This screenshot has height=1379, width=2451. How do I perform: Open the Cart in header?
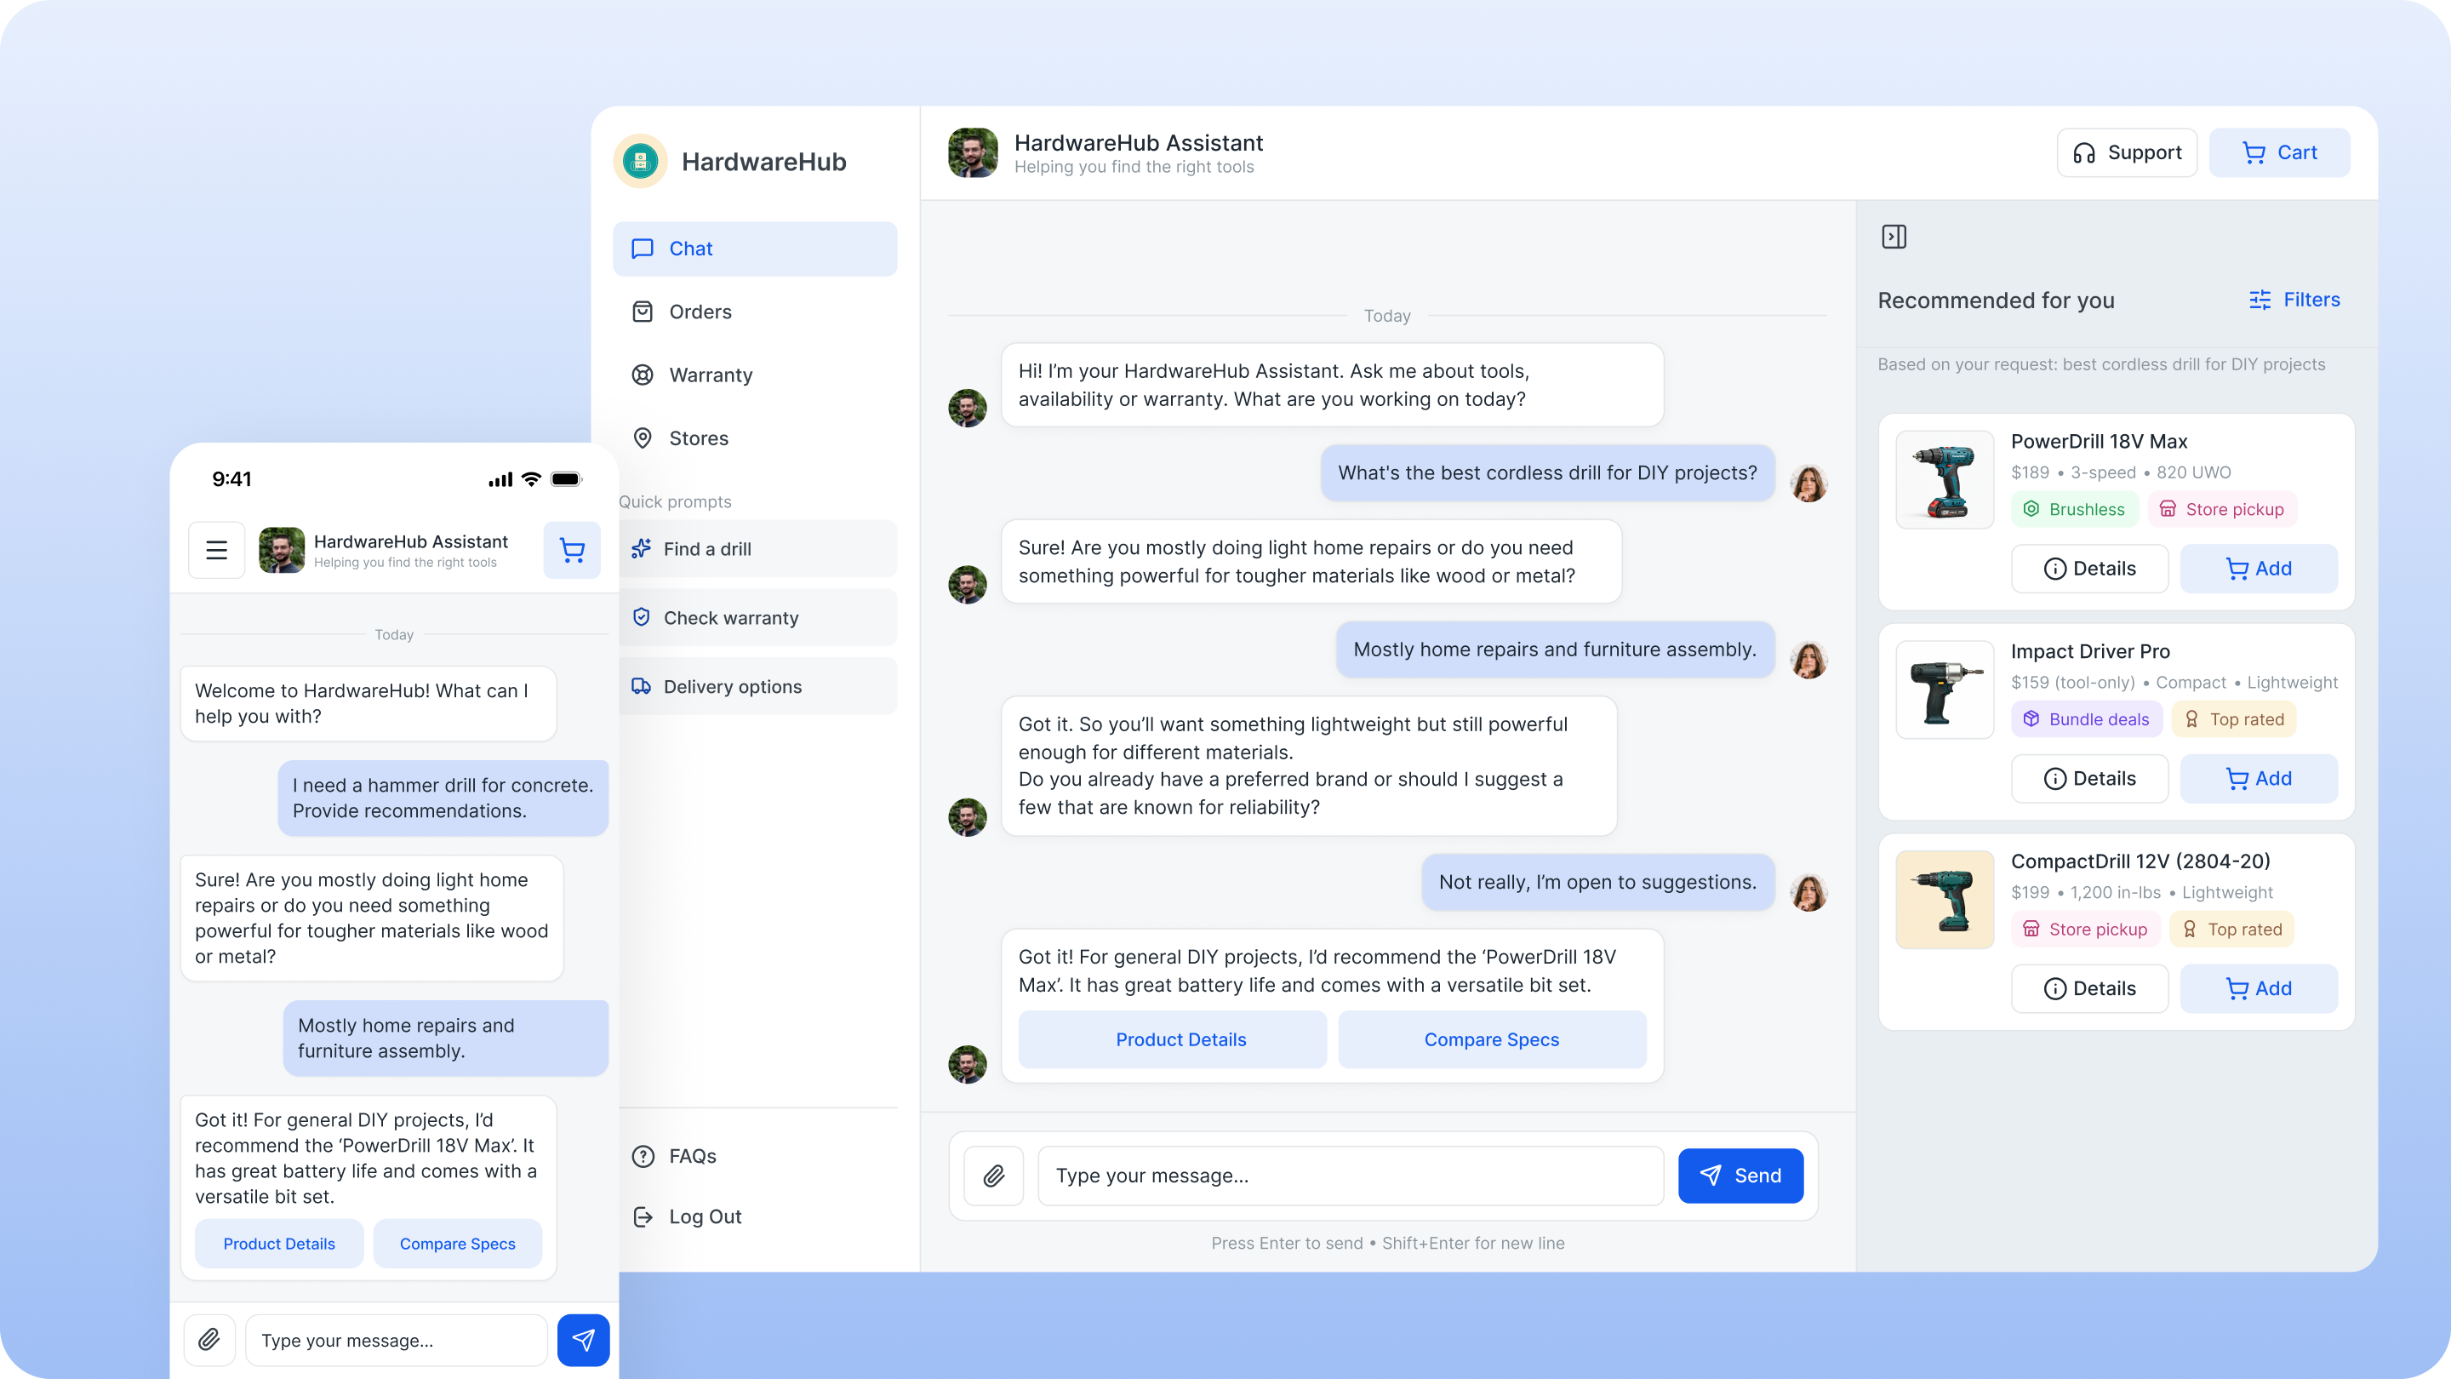pos(2279,152)
